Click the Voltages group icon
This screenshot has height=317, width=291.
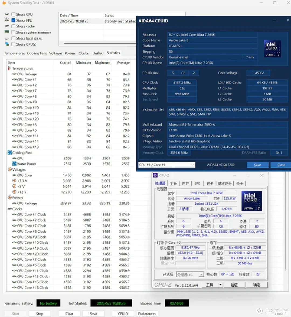[9, 169]
